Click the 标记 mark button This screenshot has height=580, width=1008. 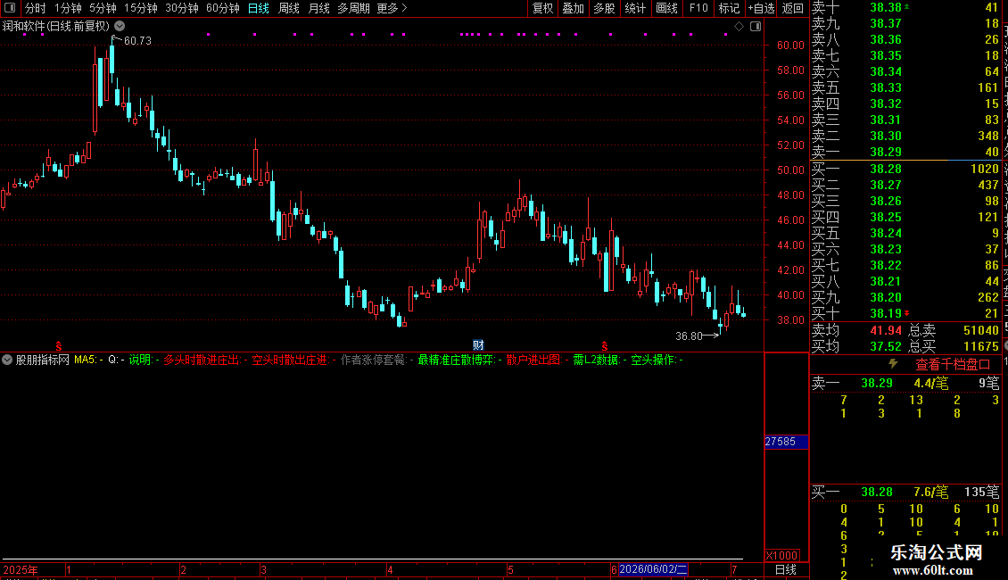coord(729,8)
